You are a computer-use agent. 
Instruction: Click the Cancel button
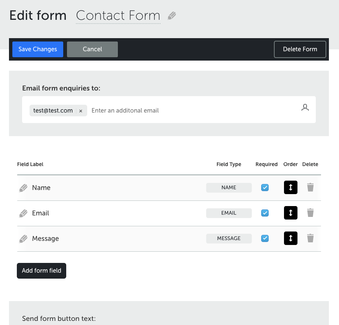(92, 49)
